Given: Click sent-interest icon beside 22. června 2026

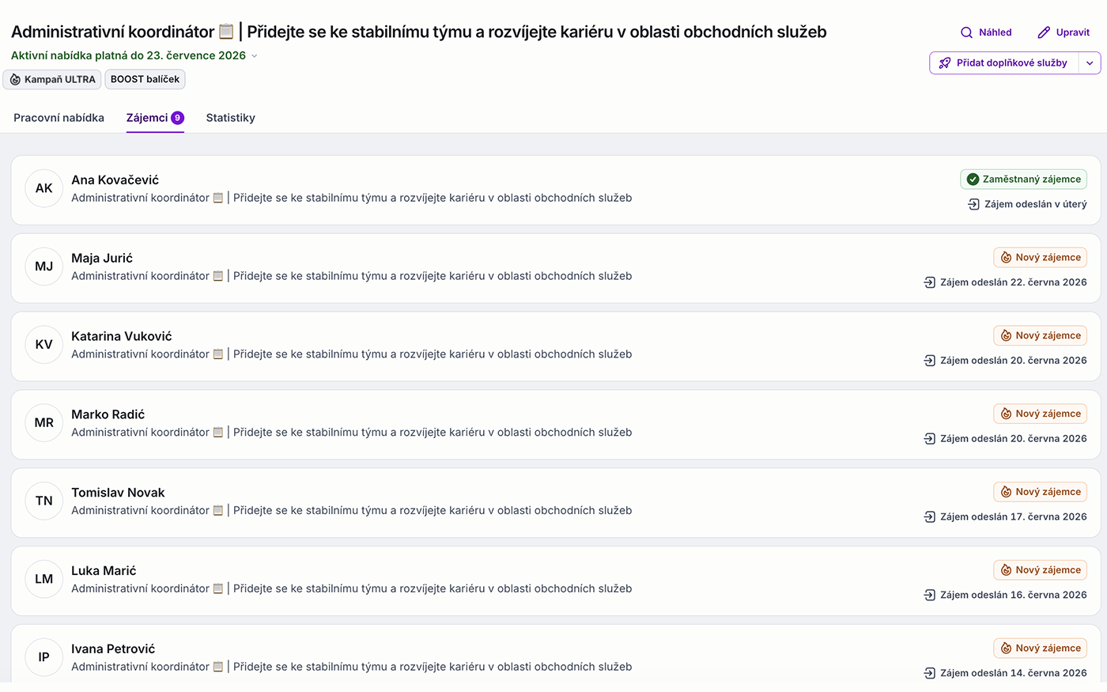Looking at the screenshot, I should tap(930, 283).
